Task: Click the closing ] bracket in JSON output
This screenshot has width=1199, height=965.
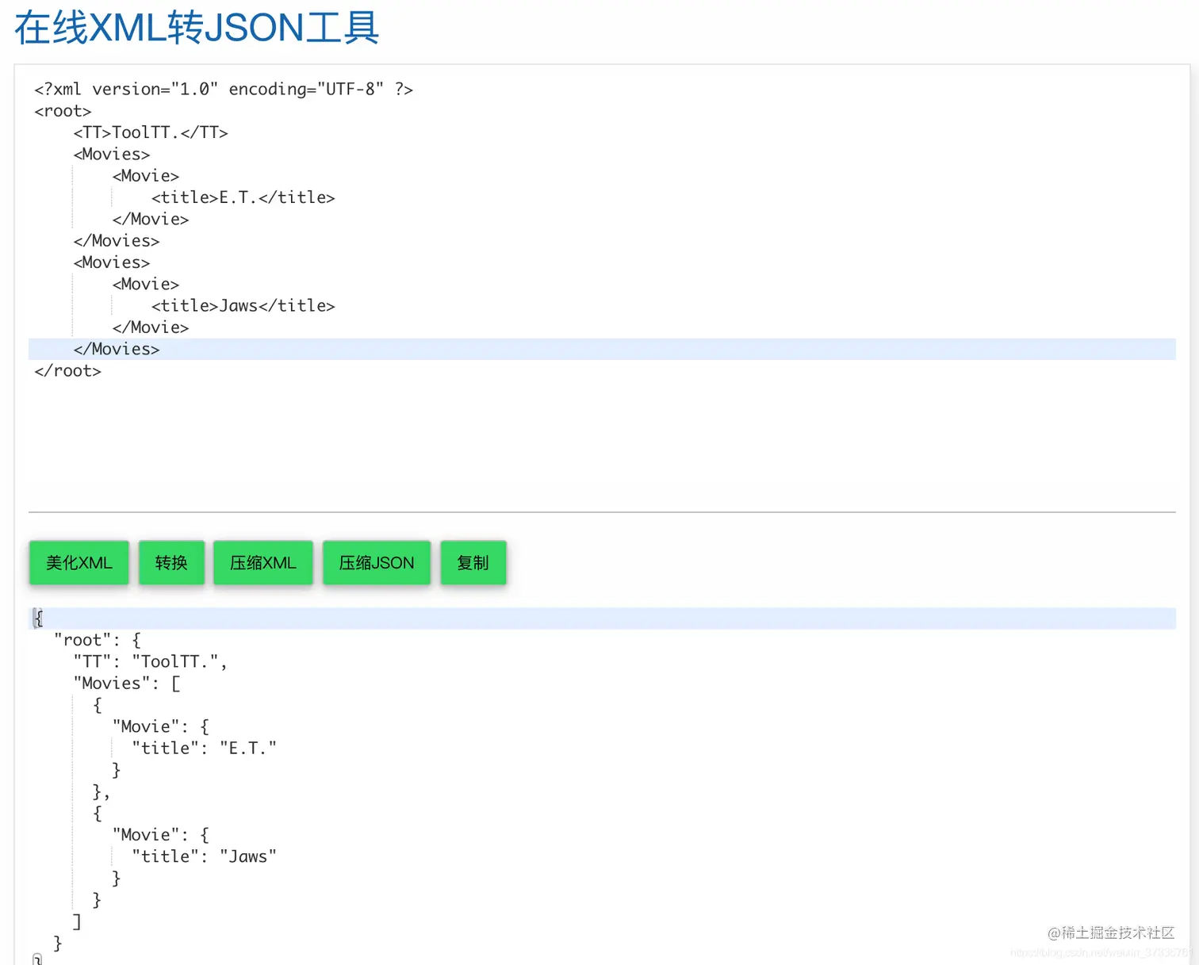Action: tap(77, 921)
